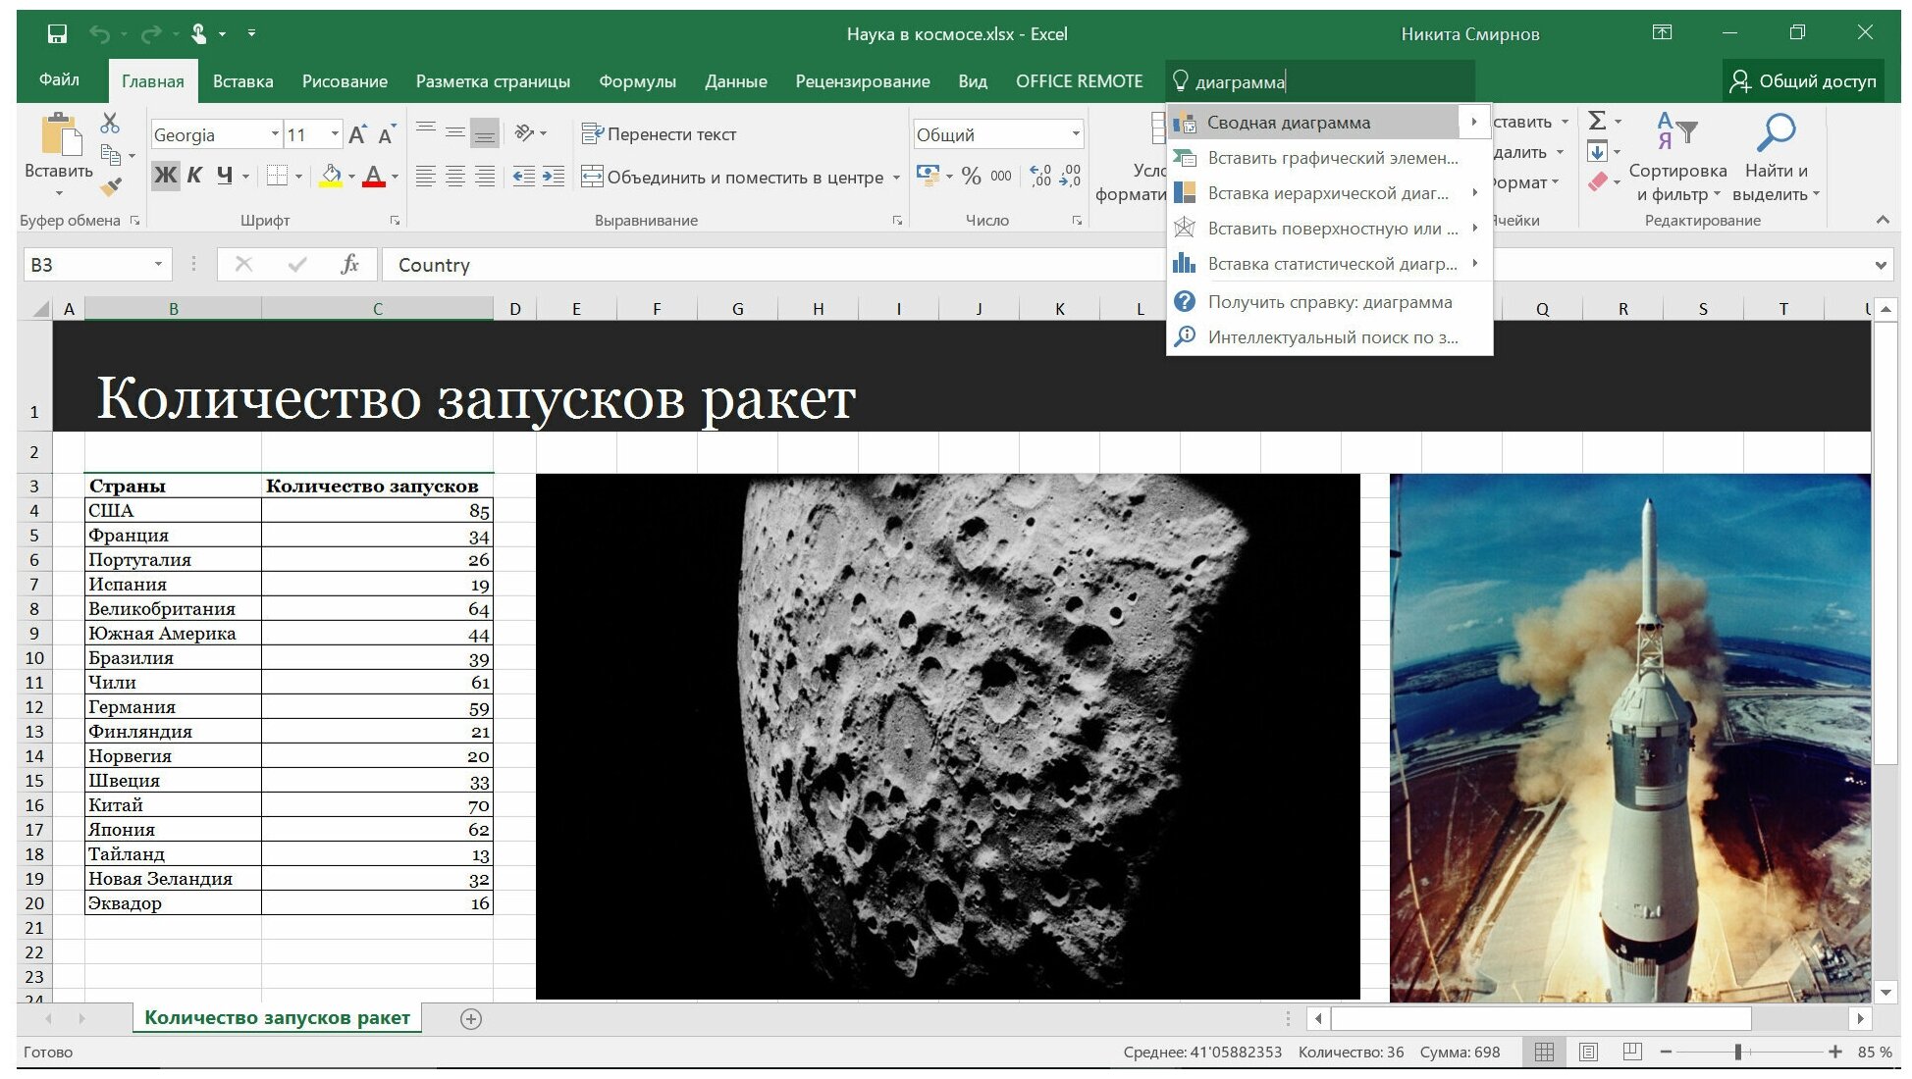Click the Fill down arrow icon

(1598, 152)
